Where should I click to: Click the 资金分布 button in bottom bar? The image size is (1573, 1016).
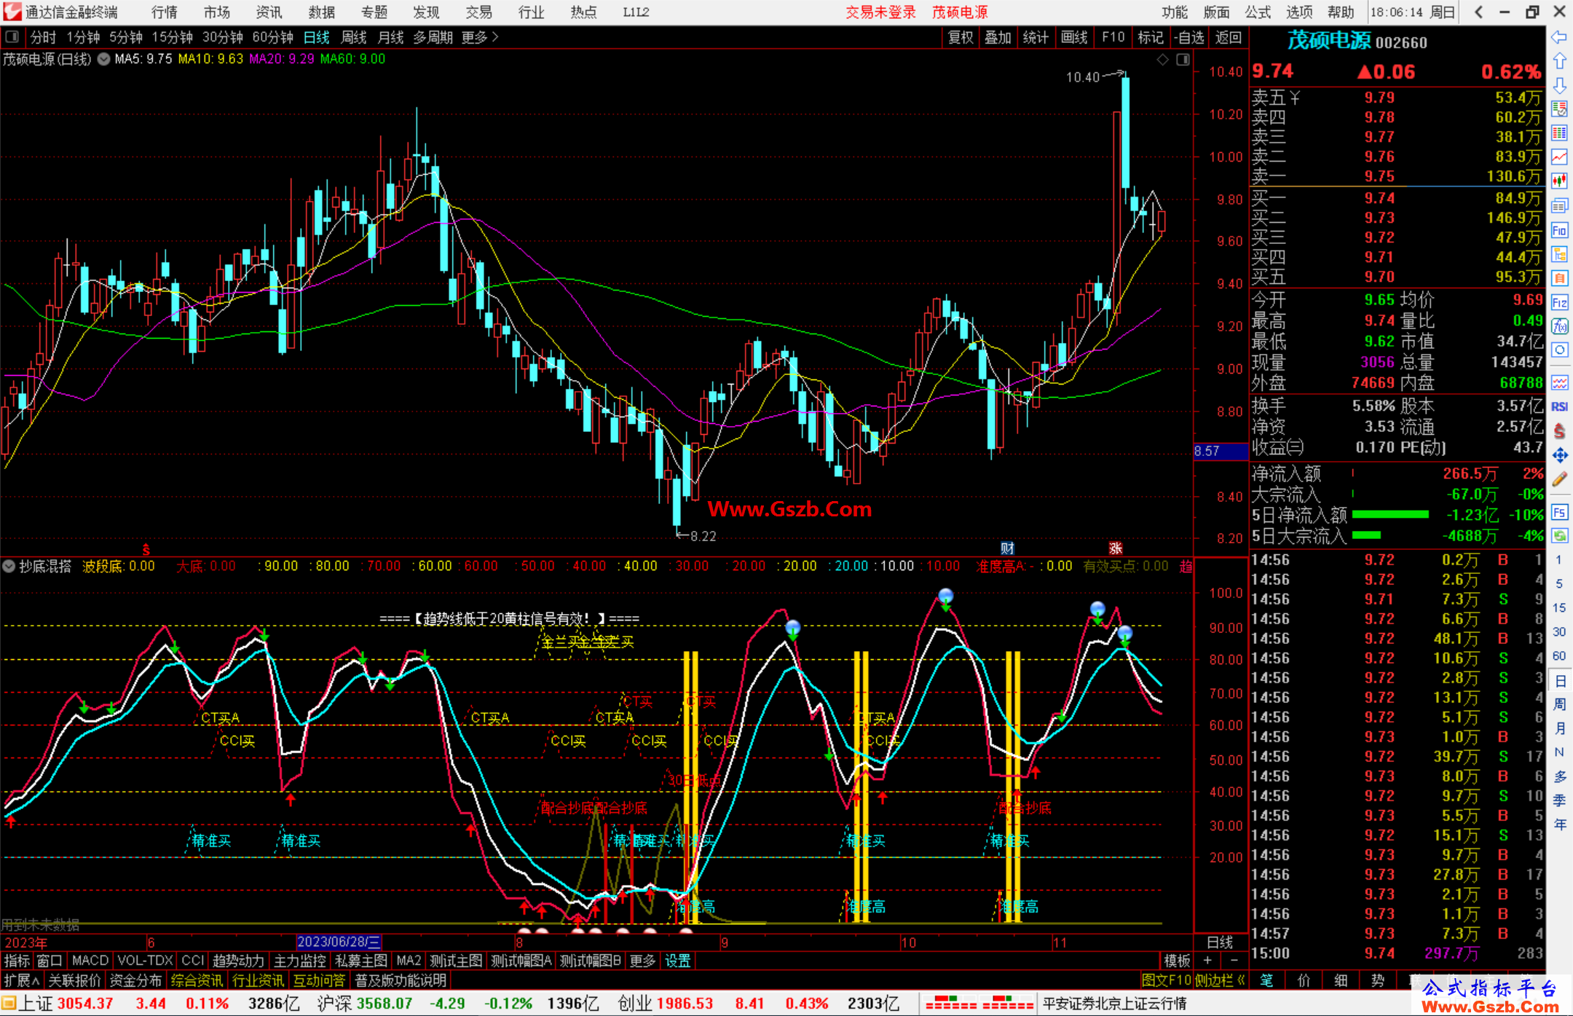[x=135, y=980]
